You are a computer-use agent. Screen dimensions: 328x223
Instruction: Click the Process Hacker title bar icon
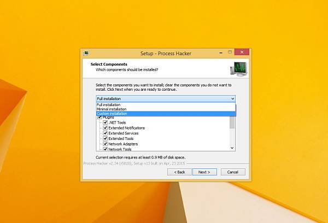click(x=86, y=53)
